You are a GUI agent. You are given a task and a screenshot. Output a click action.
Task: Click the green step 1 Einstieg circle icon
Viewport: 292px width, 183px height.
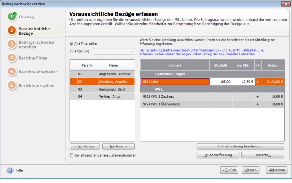pos(12,17)
